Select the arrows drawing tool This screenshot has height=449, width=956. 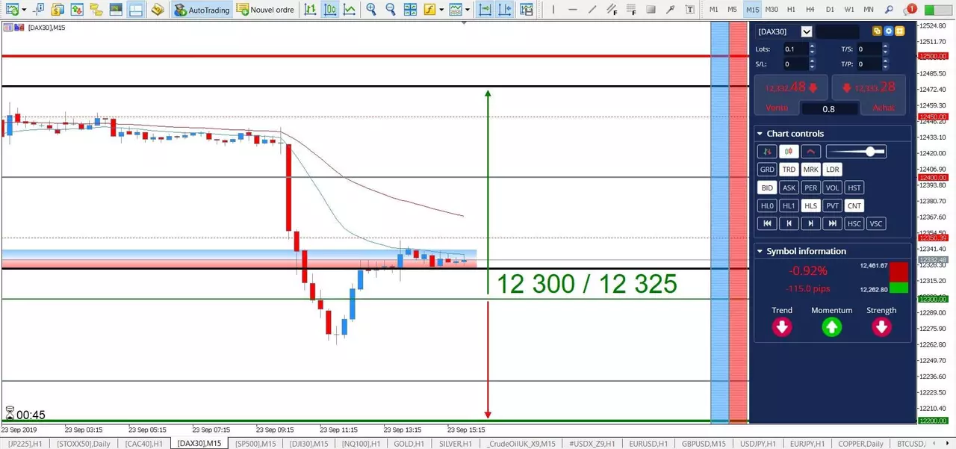point(670,10)
